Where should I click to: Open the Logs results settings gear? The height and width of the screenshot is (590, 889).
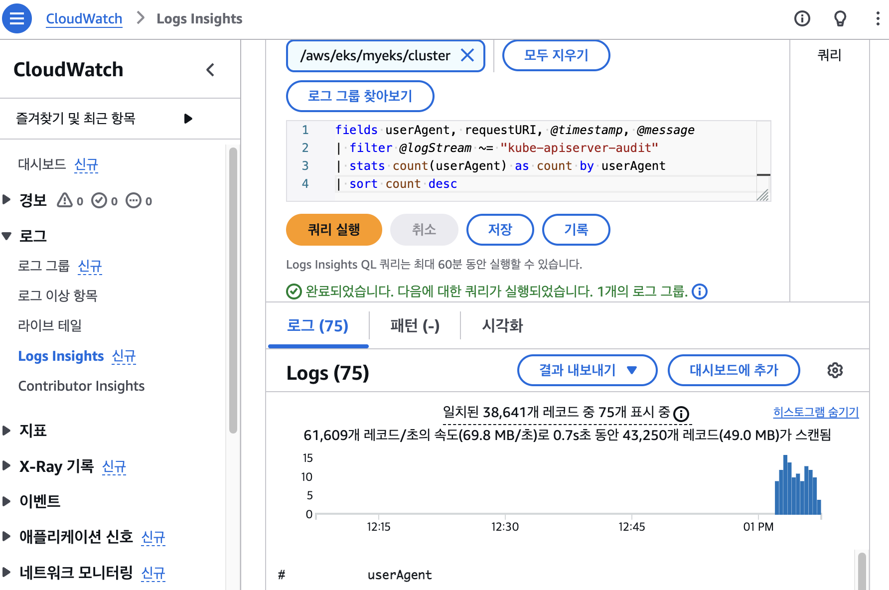pyautogui.click(x=835, y=370)
